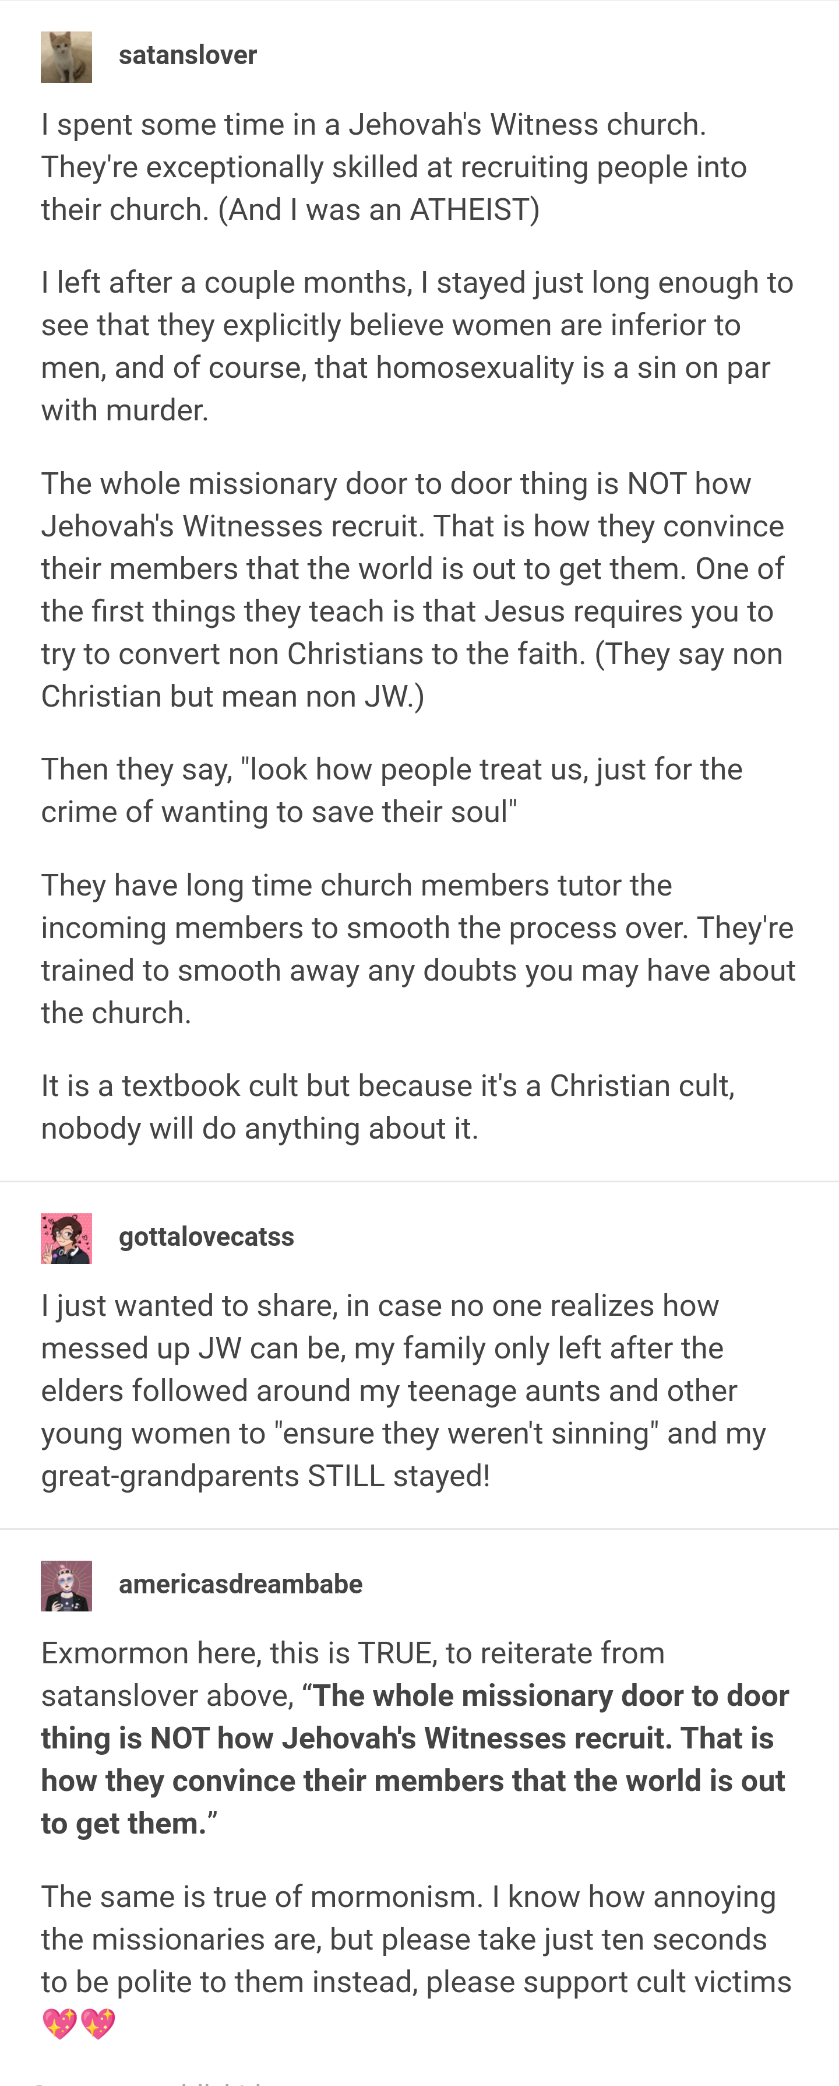Click the 'same is true of mormonism' paragraph
Screen dimensions: 839x2086
(416, 1938)
